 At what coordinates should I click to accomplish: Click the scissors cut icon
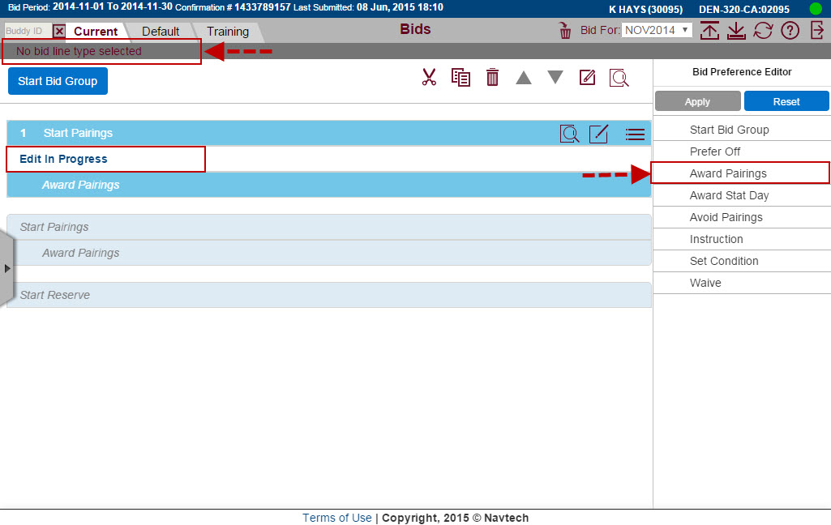[x=429, y=78]
